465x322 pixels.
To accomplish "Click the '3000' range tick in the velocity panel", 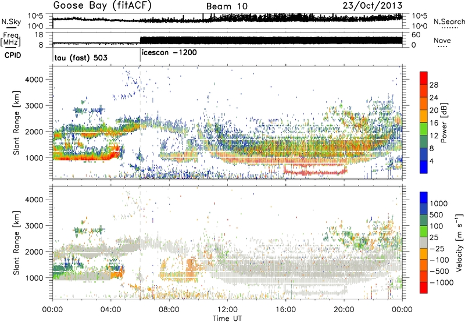I will coord(34,226).
